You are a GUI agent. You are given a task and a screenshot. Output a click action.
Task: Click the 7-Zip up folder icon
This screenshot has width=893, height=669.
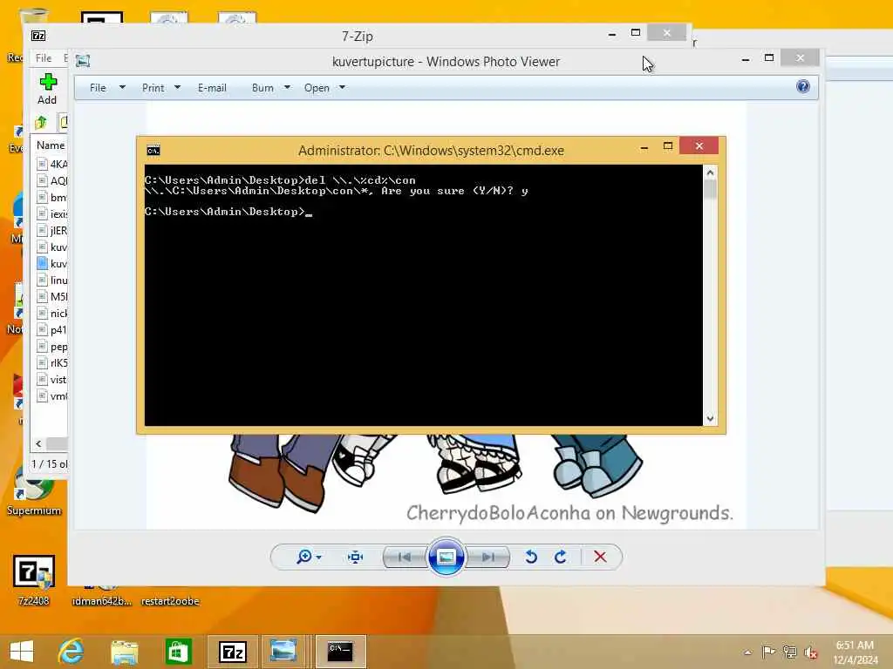coord(41,122)
